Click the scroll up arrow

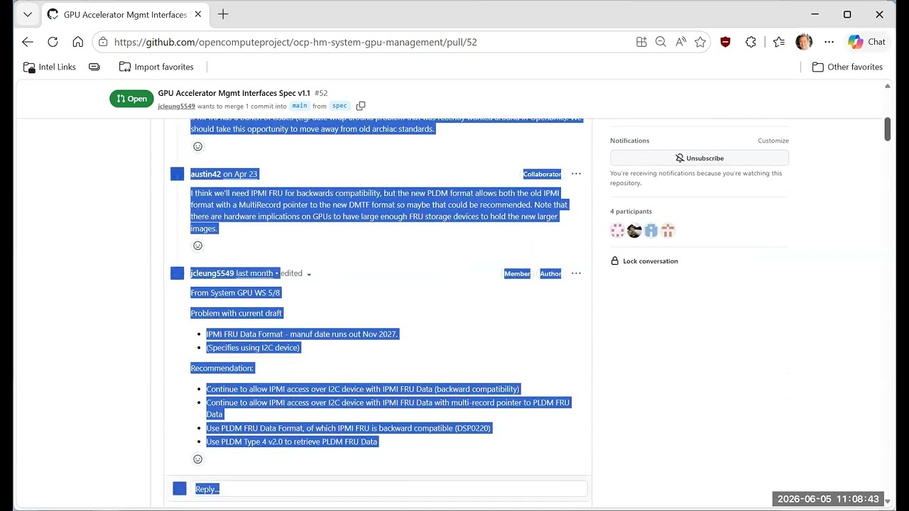click(887, 86)
